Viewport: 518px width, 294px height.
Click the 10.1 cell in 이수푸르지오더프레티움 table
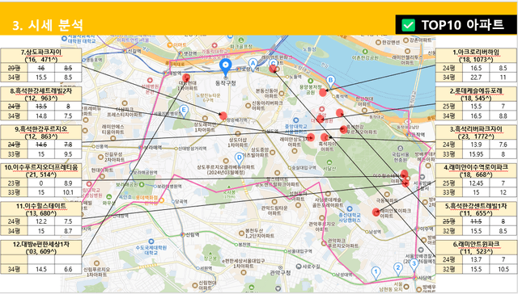[x=68, y=192]
